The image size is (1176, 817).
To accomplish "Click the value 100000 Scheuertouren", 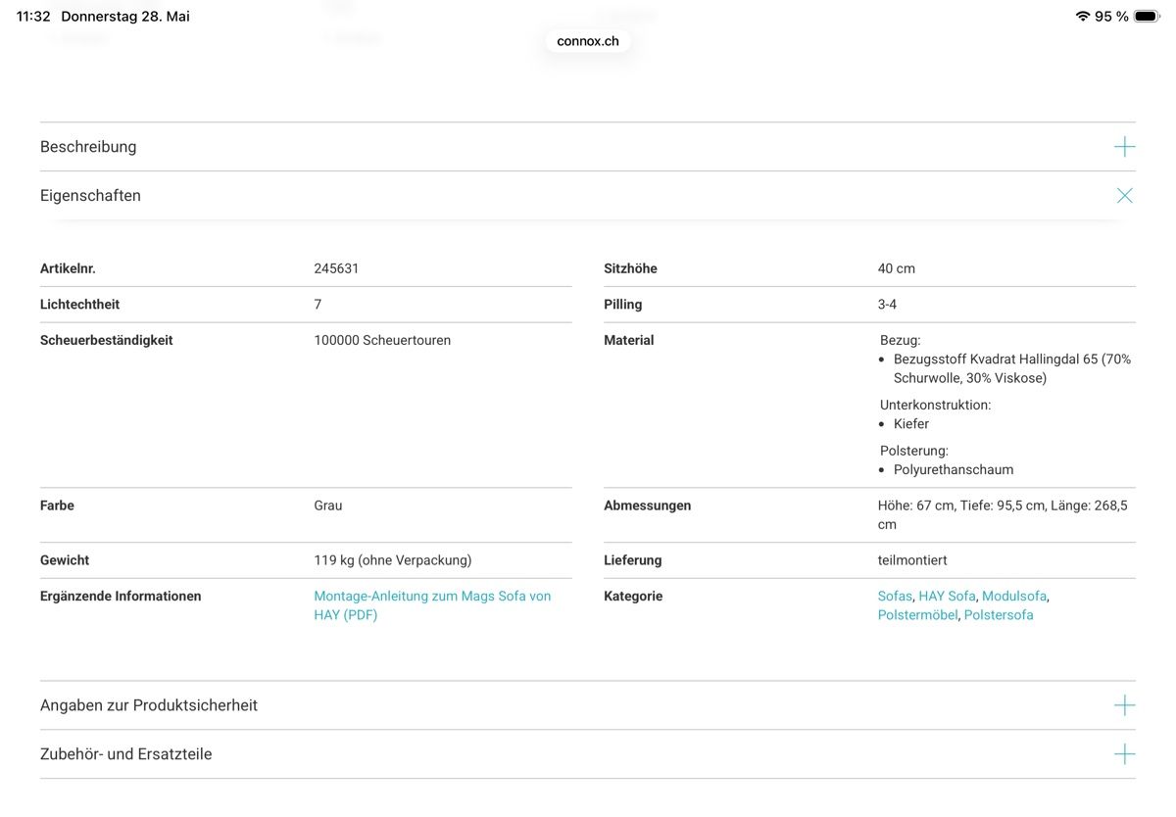I will coord(382,340).
